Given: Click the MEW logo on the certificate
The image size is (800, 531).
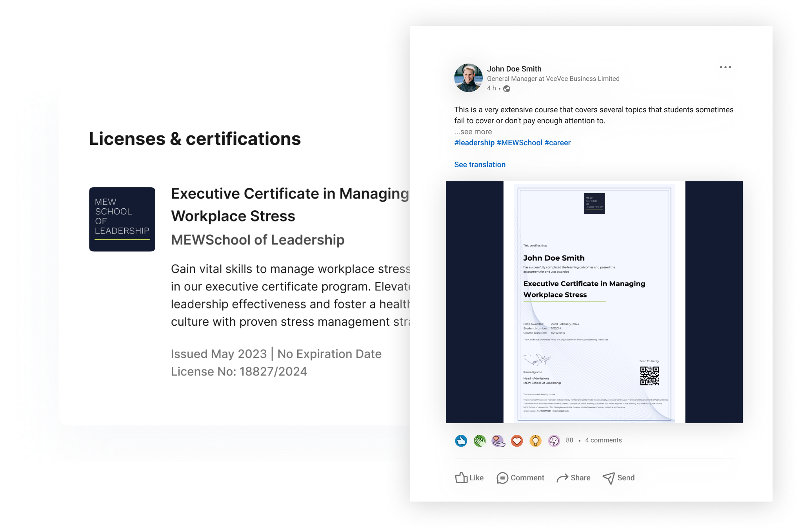Looking at the screenshot, I should point(594,203).
